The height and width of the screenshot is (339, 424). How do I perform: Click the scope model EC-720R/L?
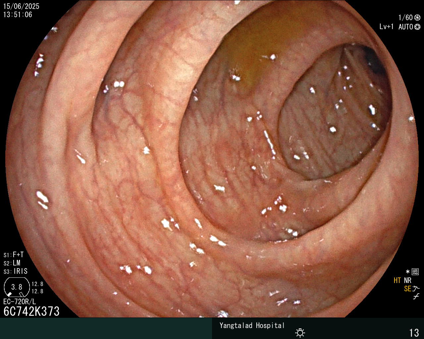(x=20, y=302)
